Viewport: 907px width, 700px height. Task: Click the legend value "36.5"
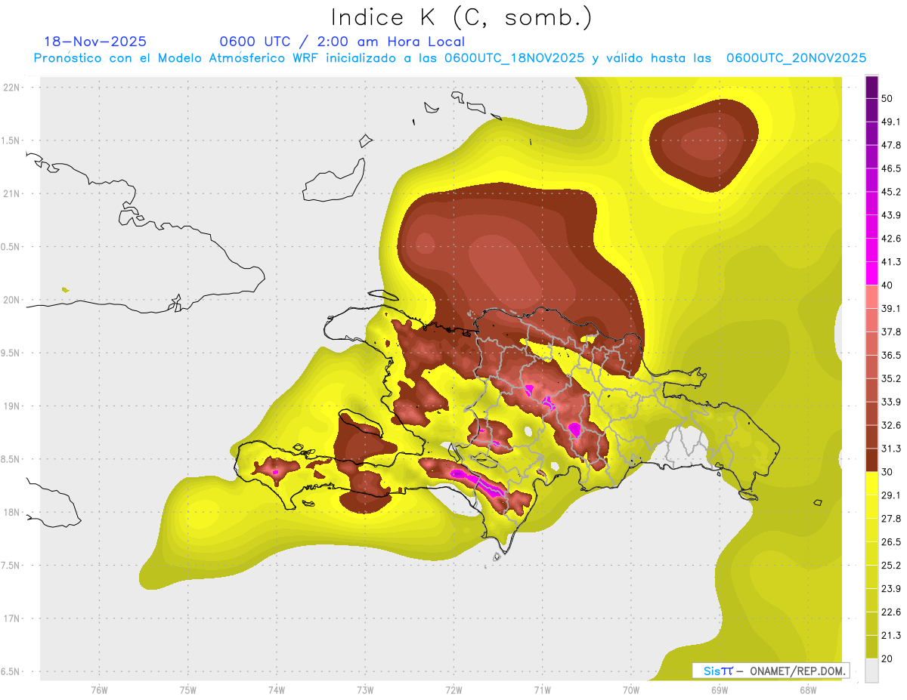point(892,355)
